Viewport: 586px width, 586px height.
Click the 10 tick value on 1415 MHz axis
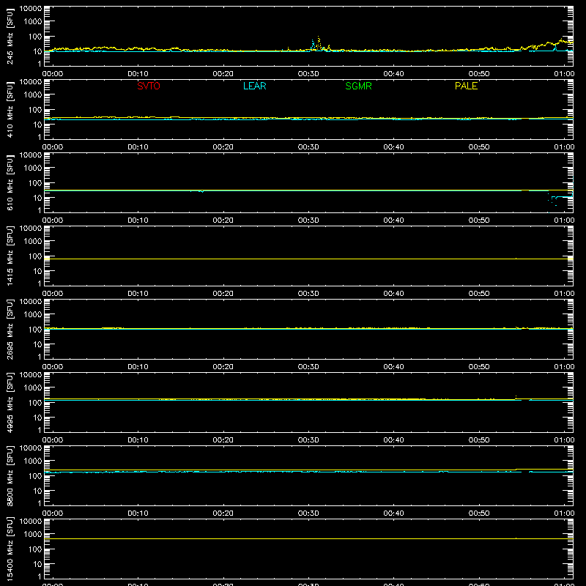click(x=37, y=271)
